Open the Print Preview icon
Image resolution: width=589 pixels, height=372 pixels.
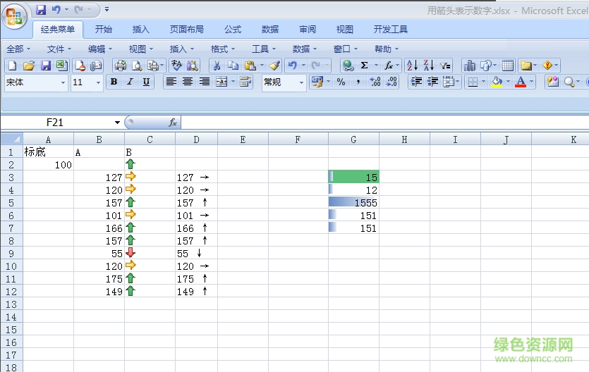[x=137, y=66]
